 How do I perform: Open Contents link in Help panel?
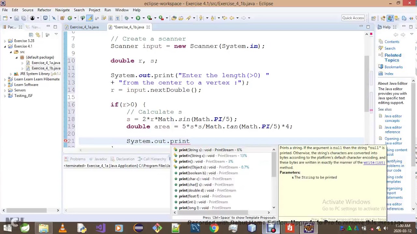click(392, 42)
